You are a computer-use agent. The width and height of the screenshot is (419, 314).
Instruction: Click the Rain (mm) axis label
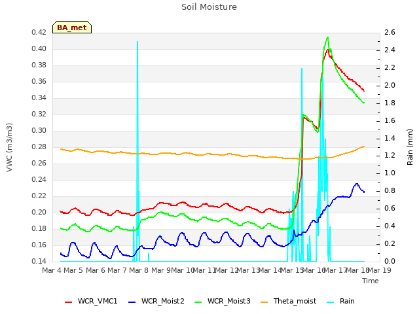pos(410,147)
